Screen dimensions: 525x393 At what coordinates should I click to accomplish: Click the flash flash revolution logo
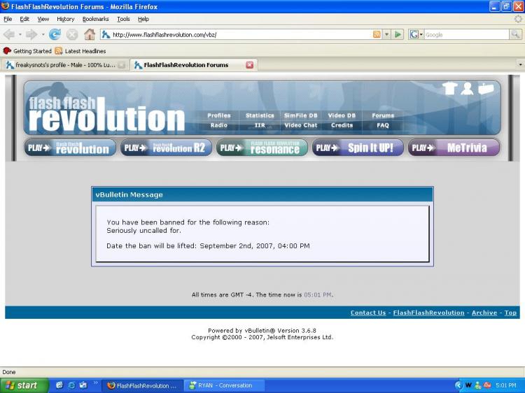tap(106, 114)
